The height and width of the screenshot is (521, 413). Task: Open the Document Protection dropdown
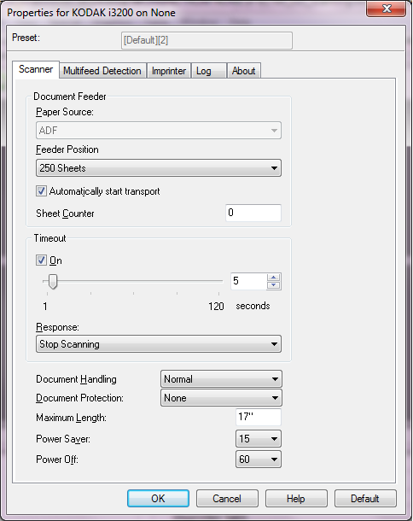click(221, 398)
